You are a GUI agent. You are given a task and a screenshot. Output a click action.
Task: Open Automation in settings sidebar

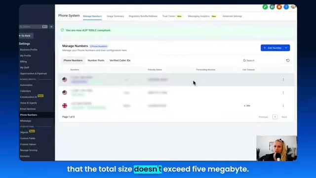click(26, 85)
